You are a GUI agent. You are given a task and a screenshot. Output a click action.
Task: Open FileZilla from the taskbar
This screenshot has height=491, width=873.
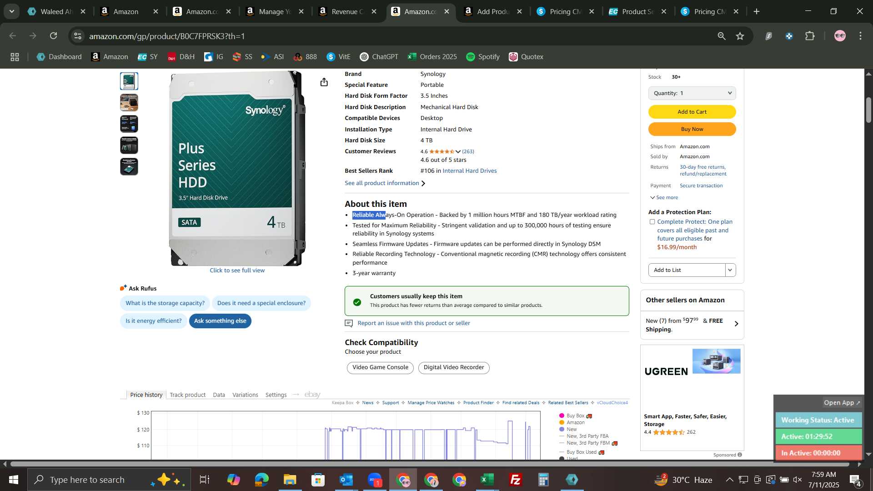click(x=515, y=480)
